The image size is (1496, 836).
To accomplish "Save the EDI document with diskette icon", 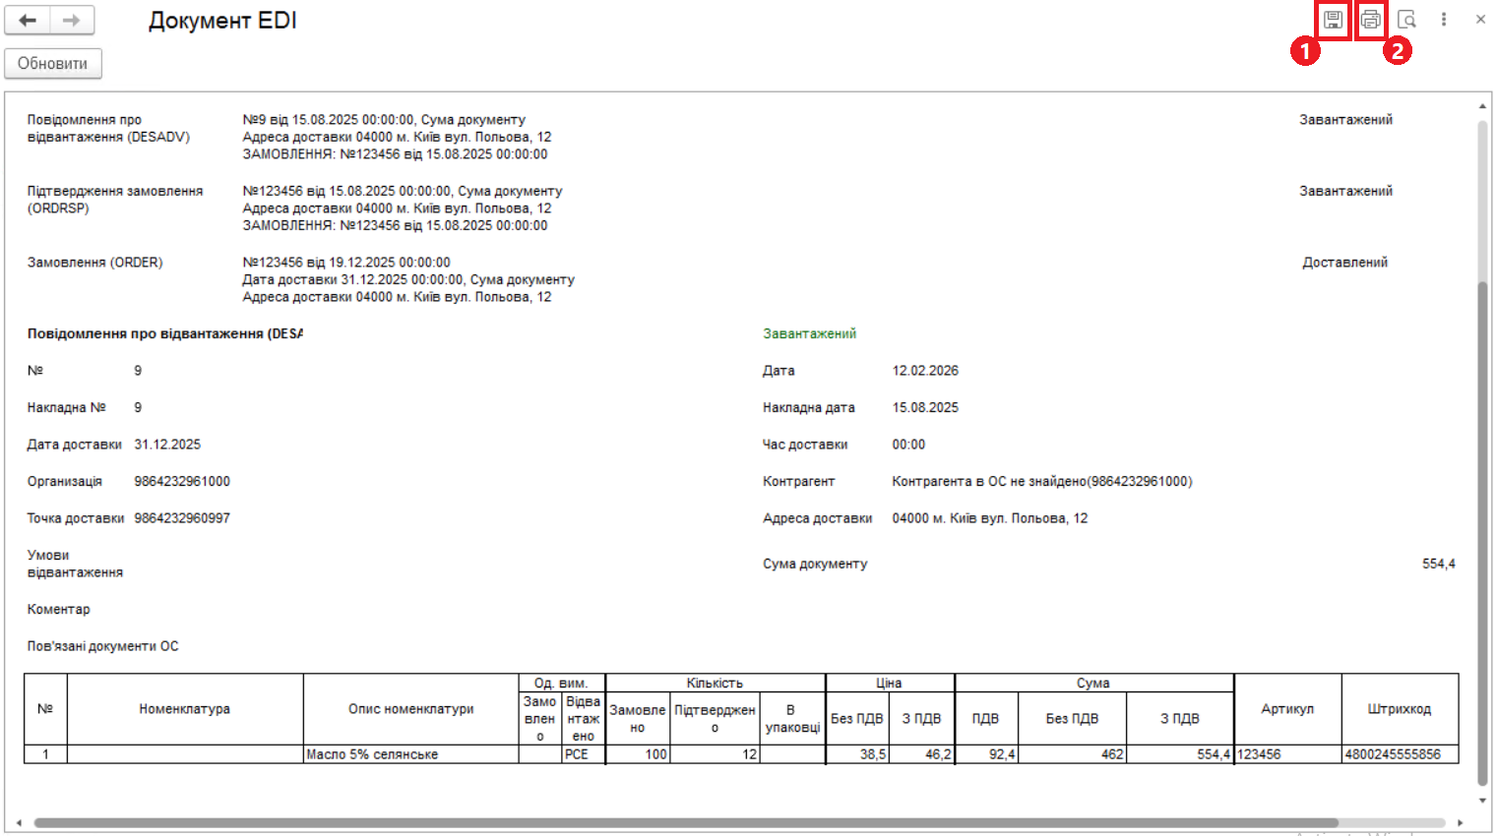I will [x=1333, y=20].
